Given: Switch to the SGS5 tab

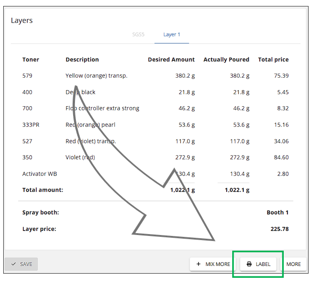Looking at the screenshot, I should (x=138, y=34).
